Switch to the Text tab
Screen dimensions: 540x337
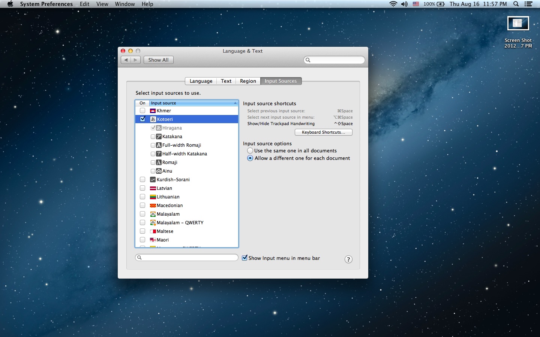click(x=226, y=81)
